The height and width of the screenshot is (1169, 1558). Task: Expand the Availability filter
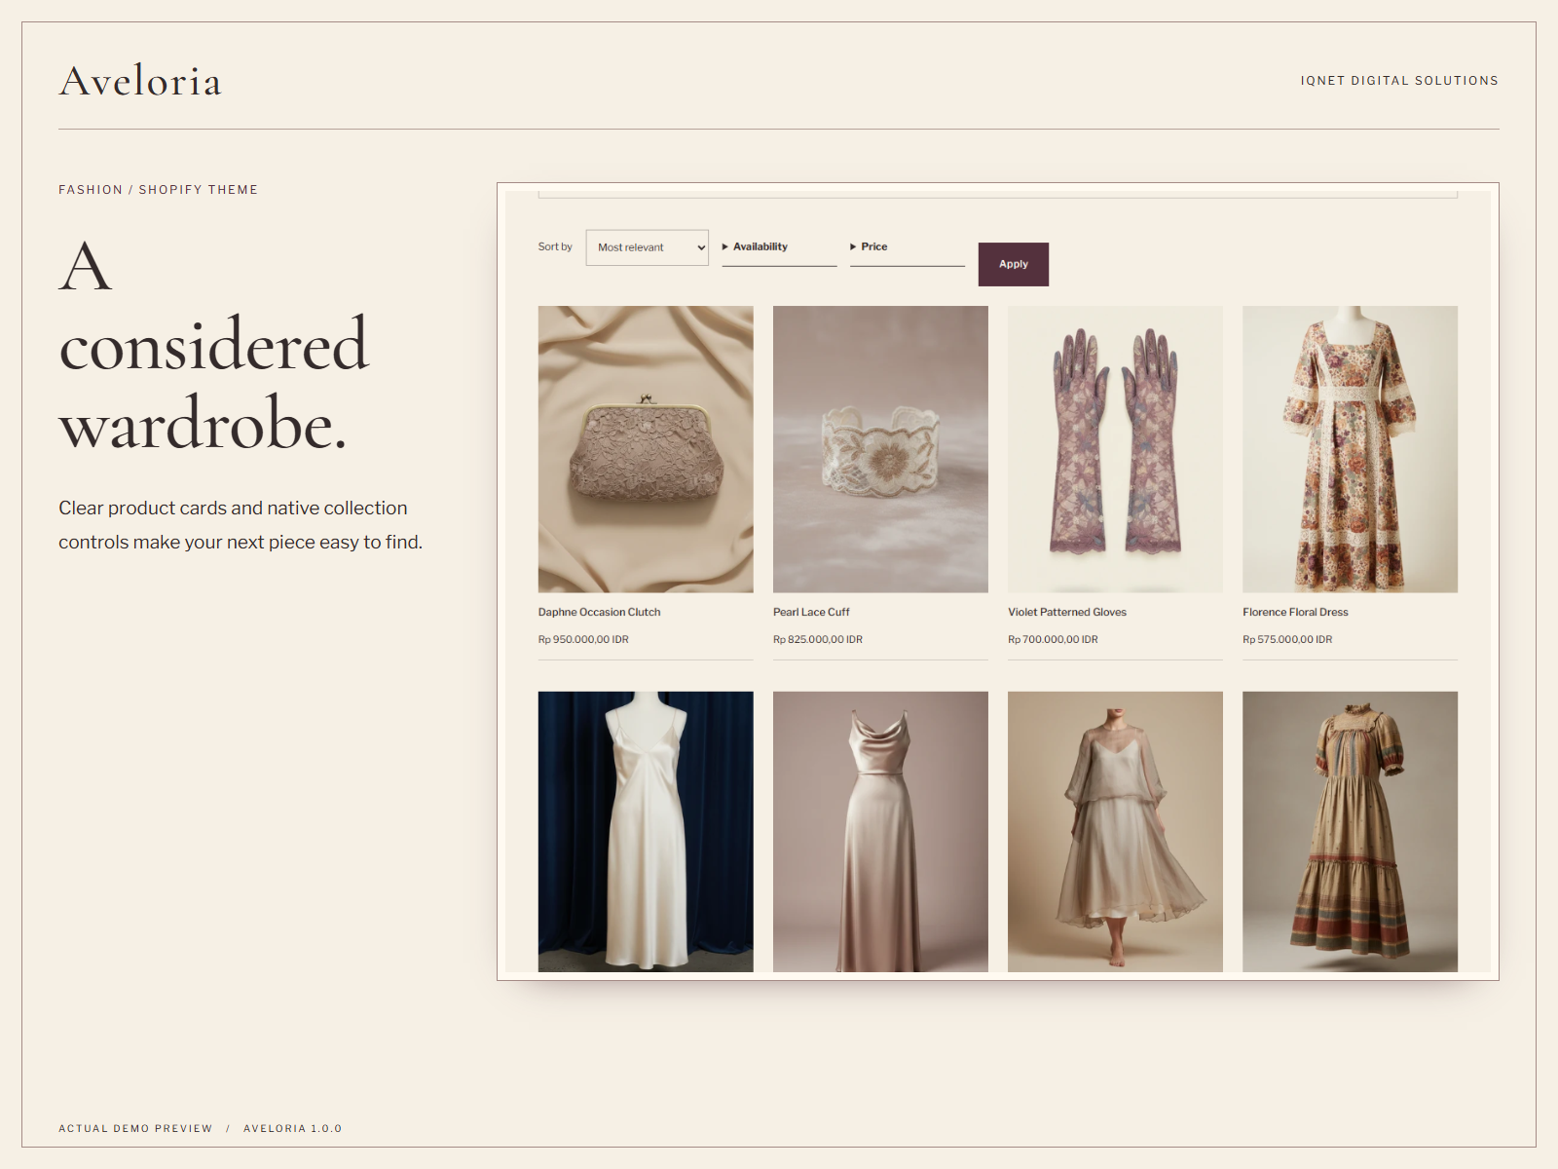[x=779, y=247]
